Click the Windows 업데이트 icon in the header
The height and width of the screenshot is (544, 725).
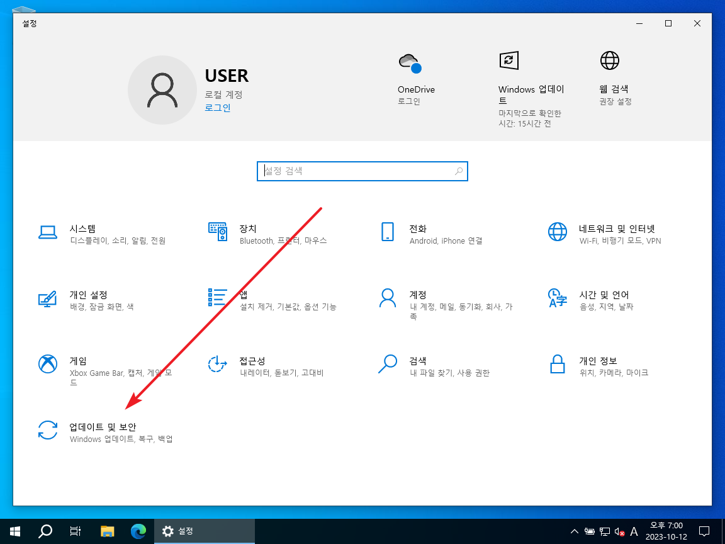click(x=509, y=60)
